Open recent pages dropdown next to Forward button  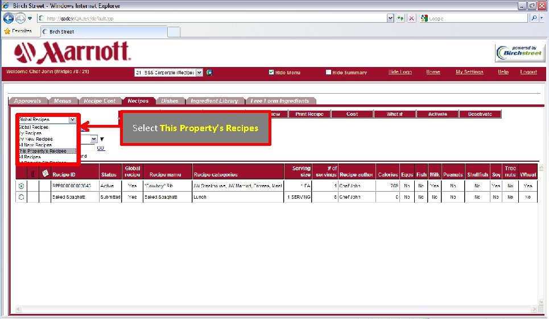pos(30,18)
